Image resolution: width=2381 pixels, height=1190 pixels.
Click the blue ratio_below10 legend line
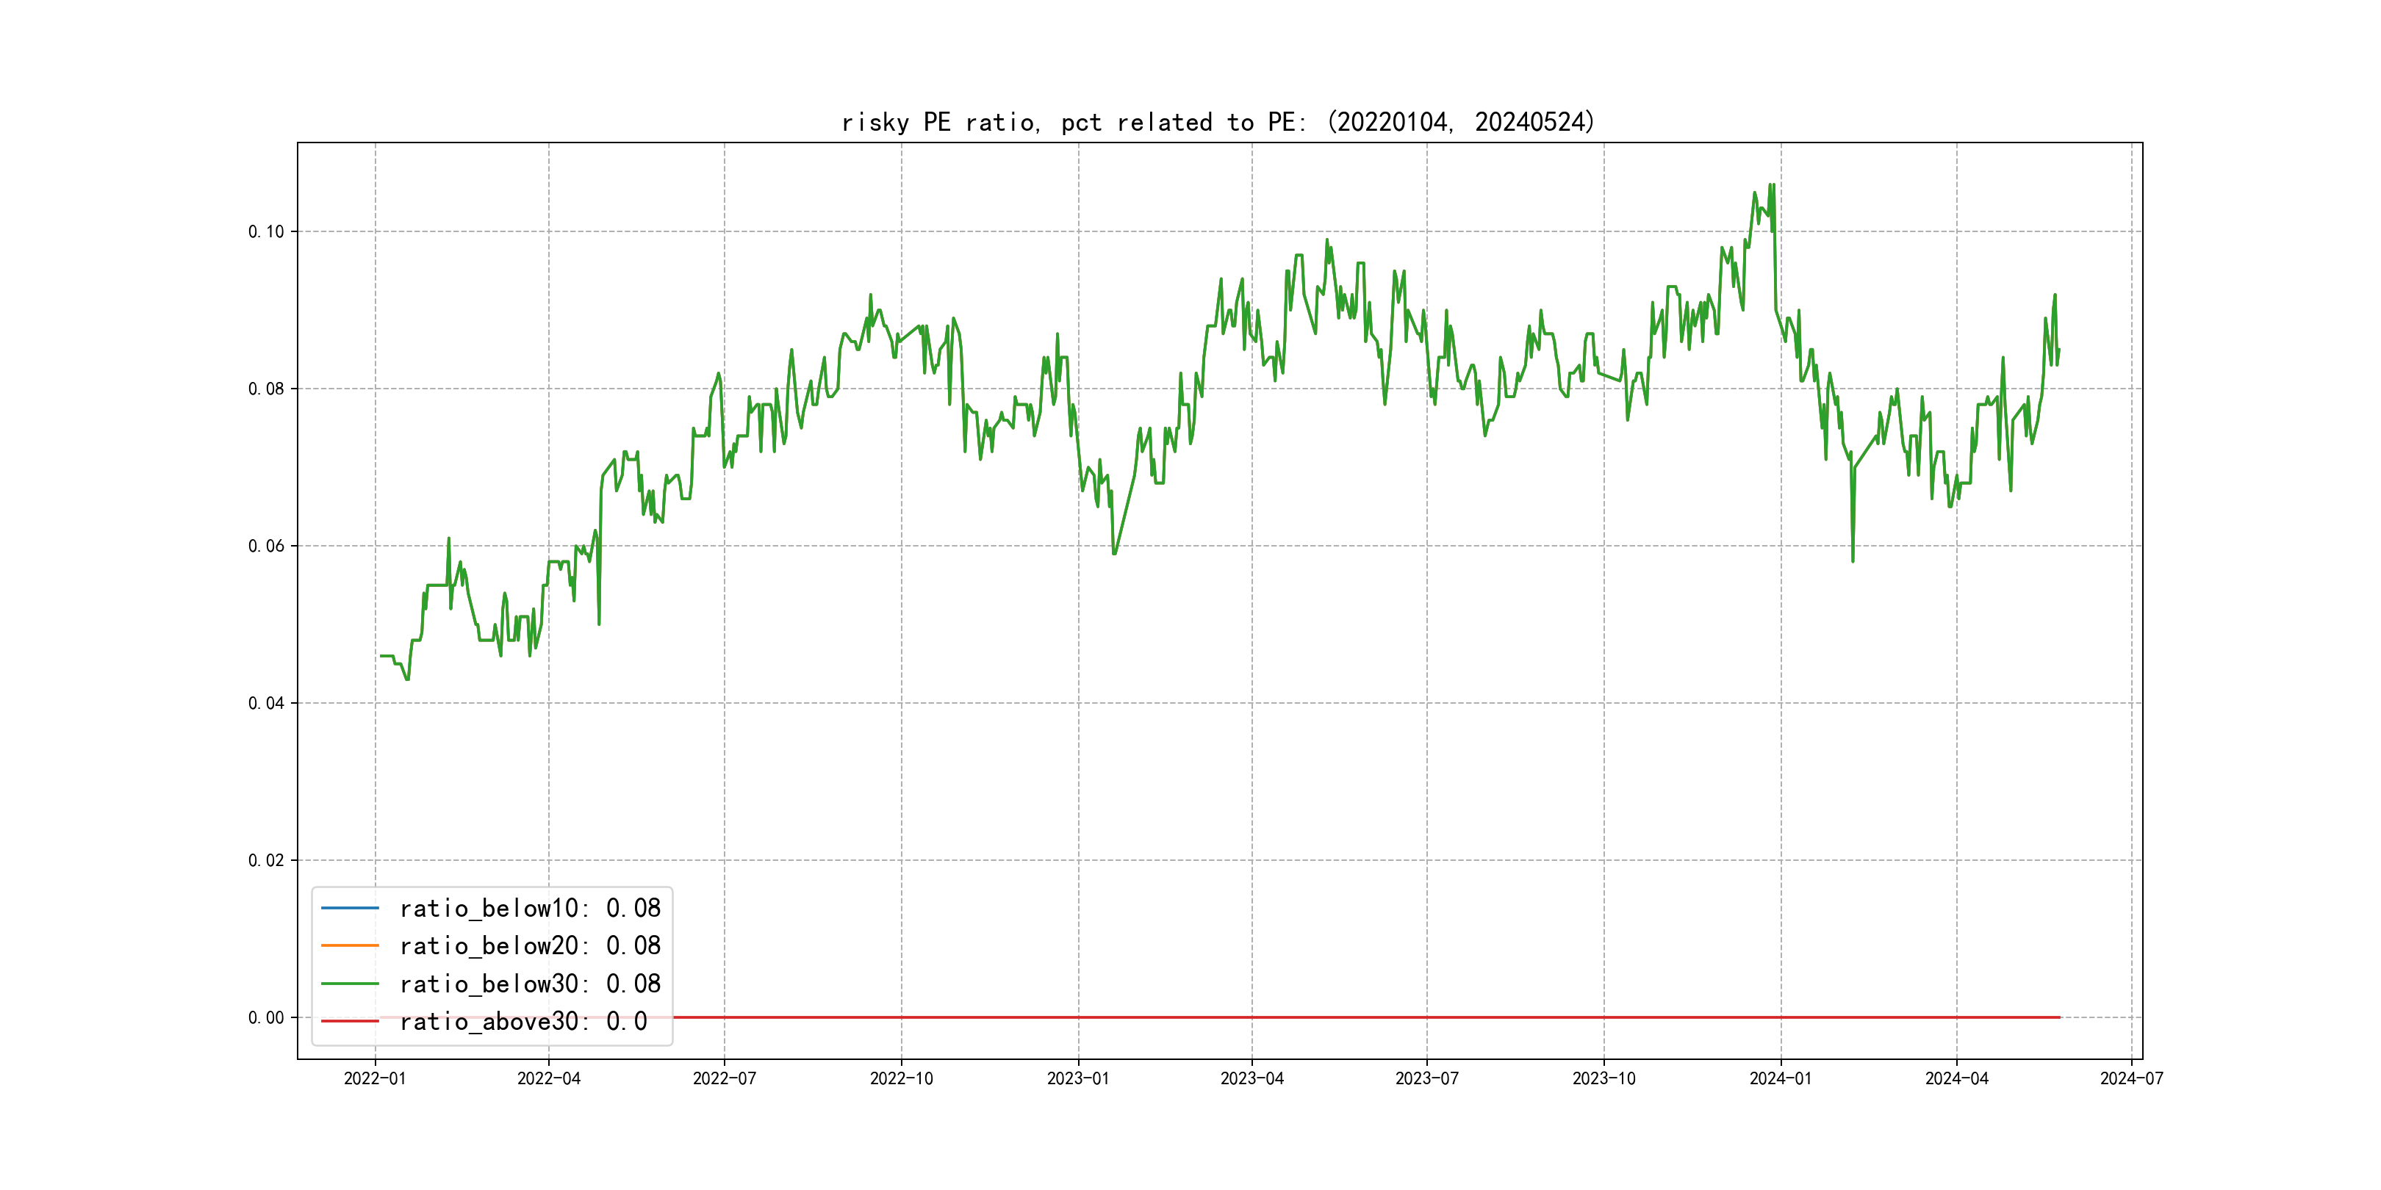click(349, 908)
